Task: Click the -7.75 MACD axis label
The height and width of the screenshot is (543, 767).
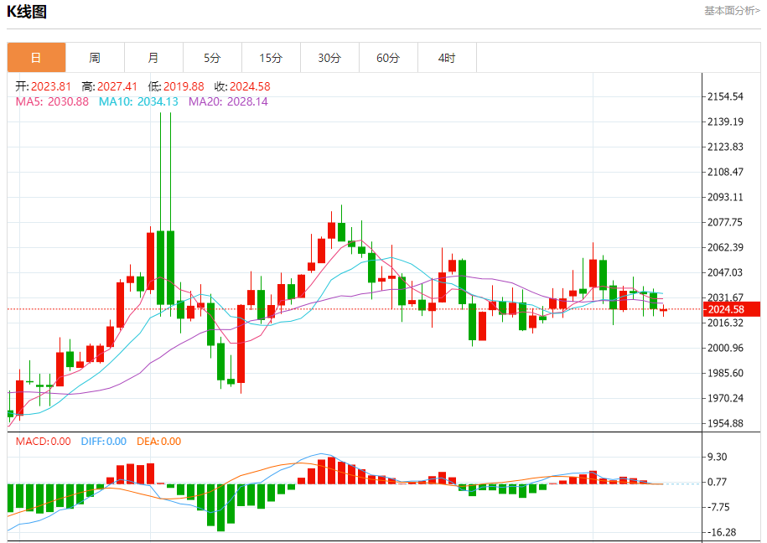Action: click(x=718, y=507)
